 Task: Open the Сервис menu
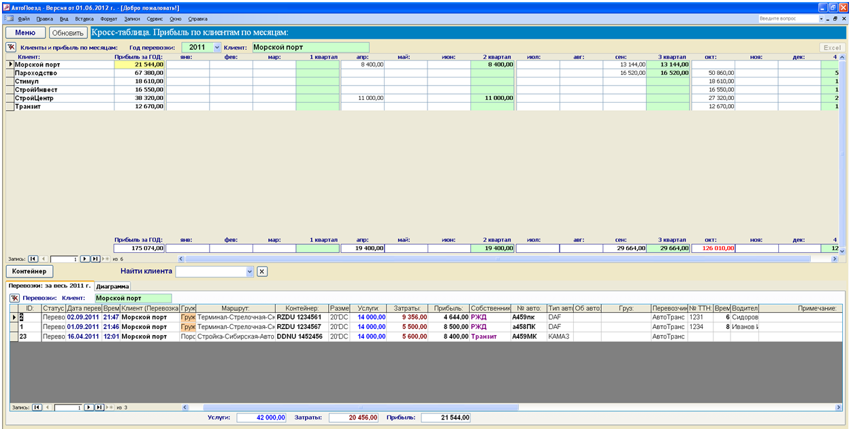(x=155, y=19)
